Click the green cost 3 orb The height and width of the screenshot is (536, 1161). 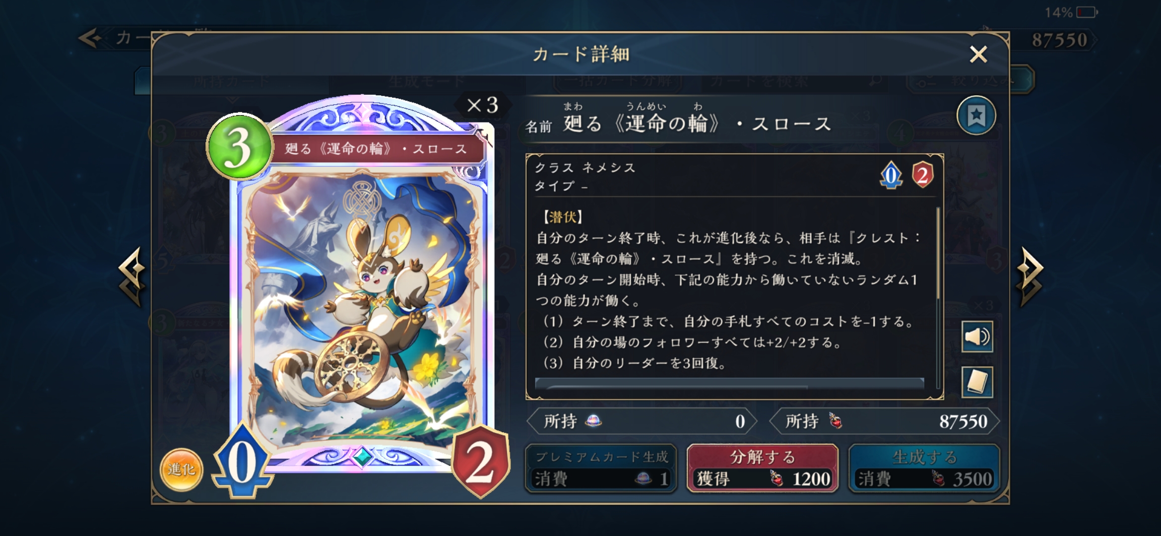coord(240,146)
